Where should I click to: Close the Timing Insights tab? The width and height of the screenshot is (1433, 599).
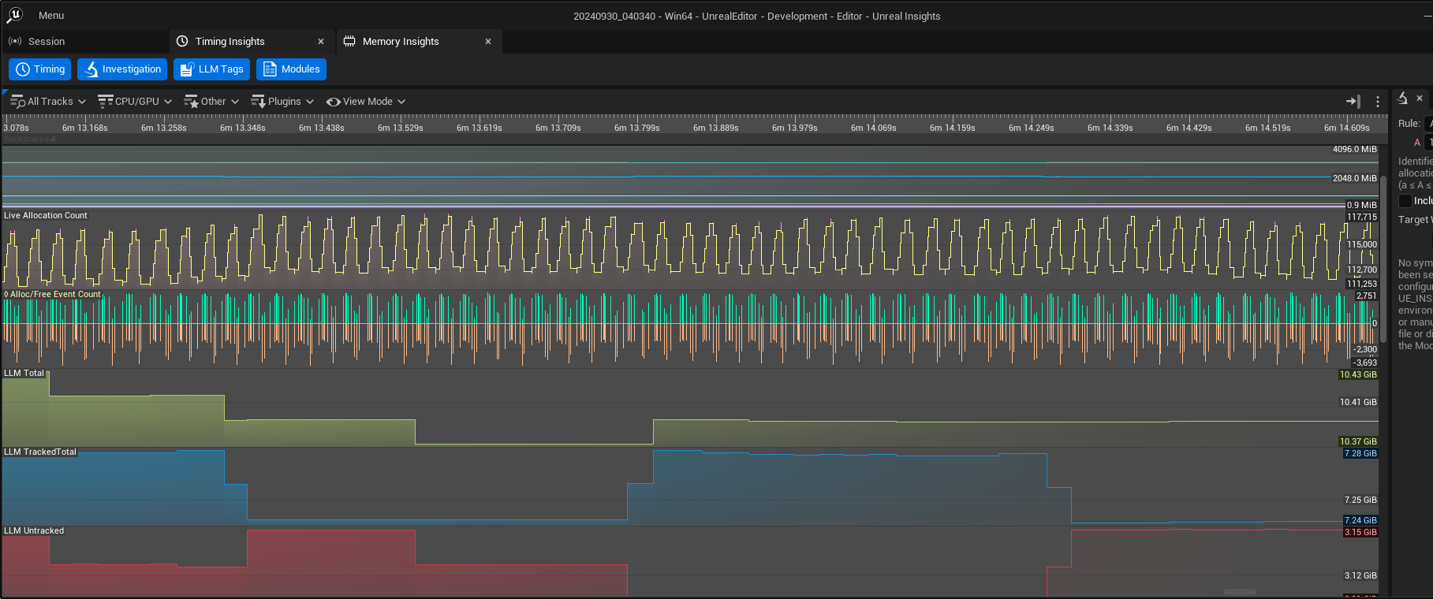click(321, 42)
